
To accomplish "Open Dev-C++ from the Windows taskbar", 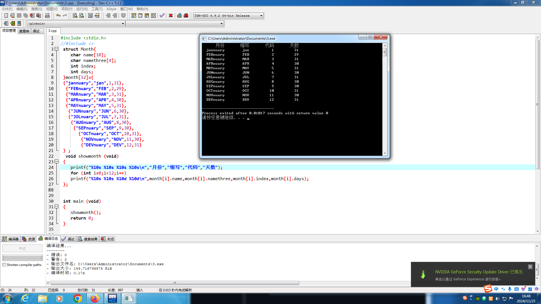I will coord(112,298).
